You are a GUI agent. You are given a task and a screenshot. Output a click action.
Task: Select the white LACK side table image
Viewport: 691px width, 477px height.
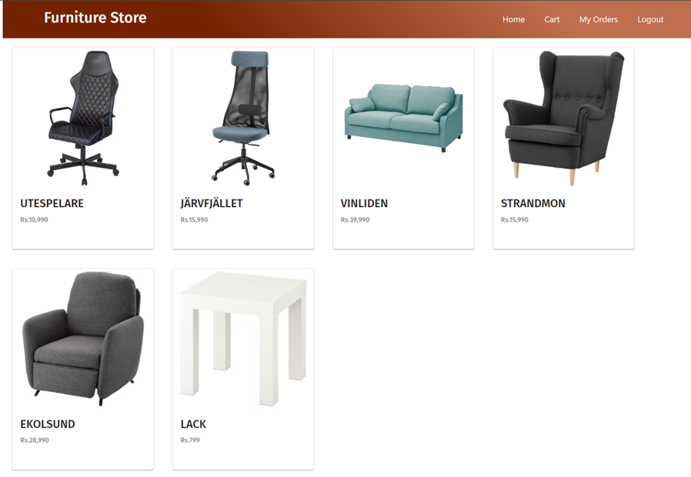[x=243, y=339]
